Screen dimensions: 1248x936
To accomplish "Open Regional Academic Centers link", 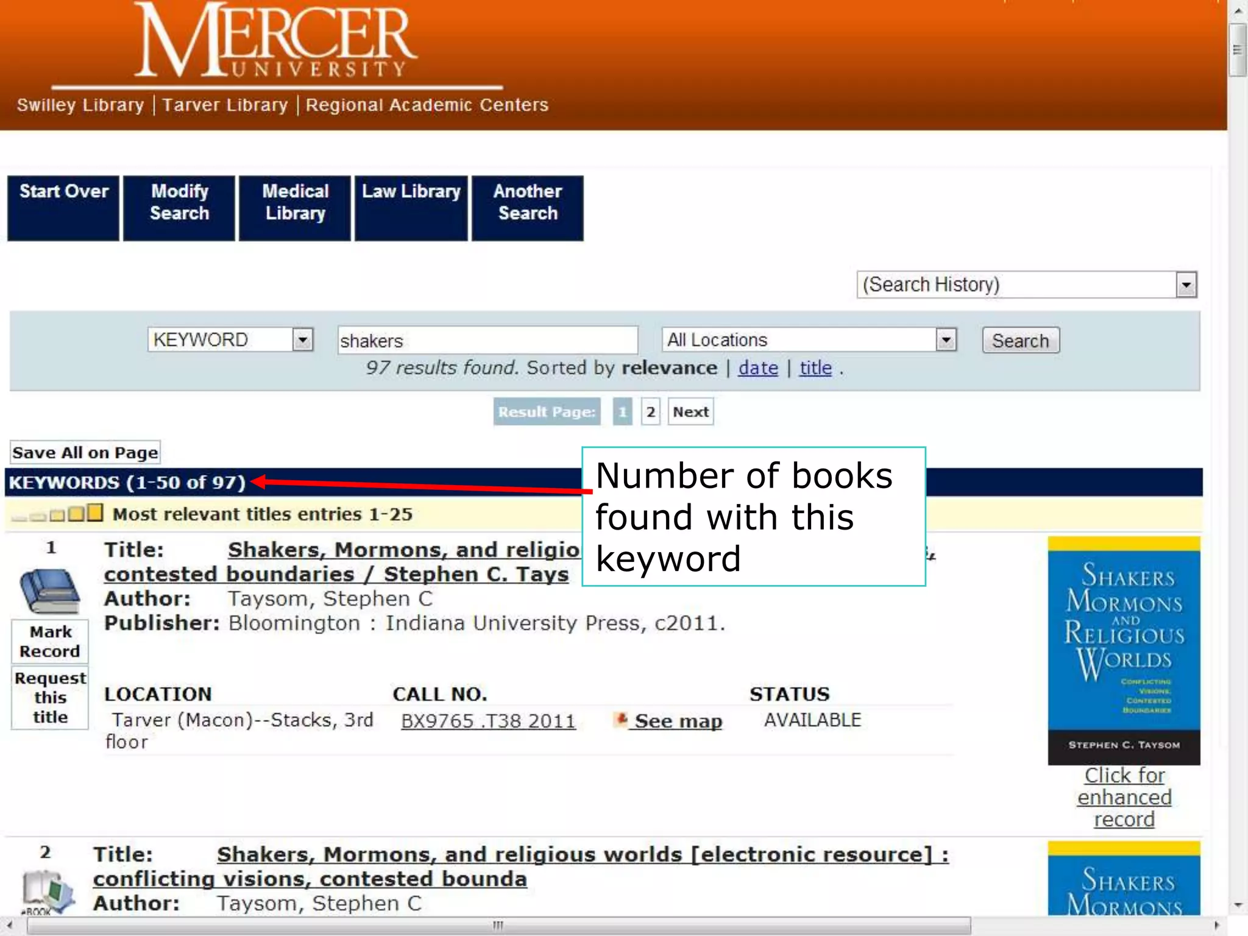I will 427,105.
